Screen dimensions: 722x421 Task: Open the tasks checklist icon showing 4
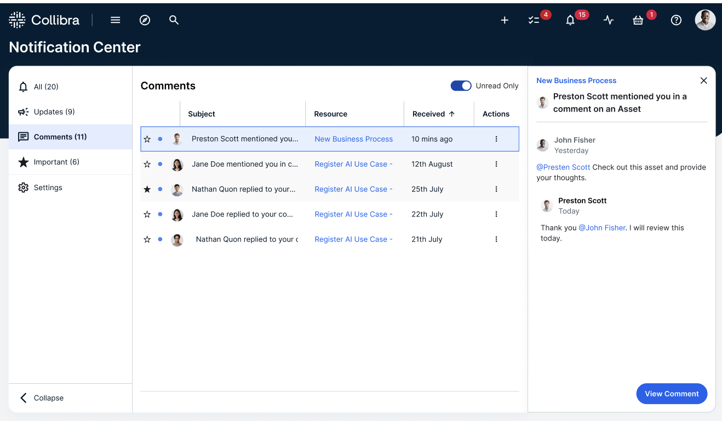click(534, 20)
